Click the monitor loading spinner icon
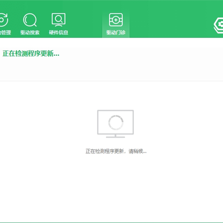The image size is (223, 223). point(115,124)
